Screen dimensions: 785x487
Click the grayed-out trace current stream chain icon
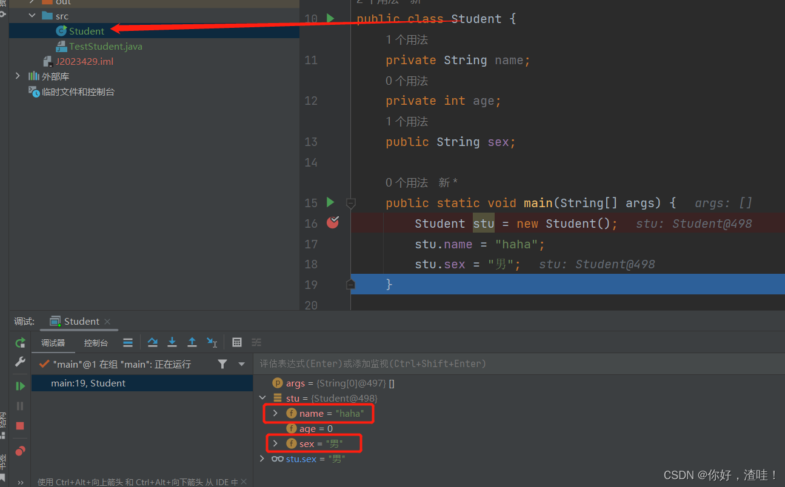[x=256, y=343]
